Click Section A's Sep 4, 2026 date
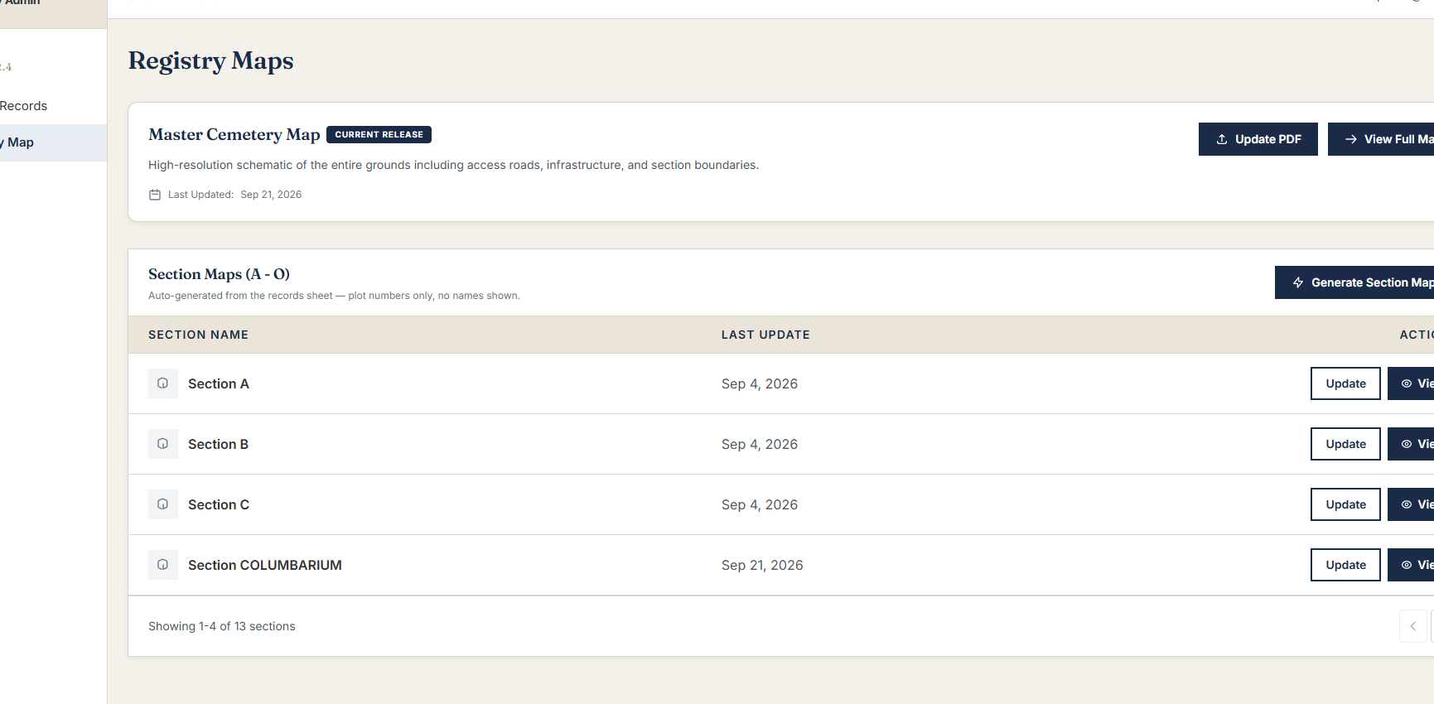The width and height of the screenshot is (1434, 704). point(760,383)
